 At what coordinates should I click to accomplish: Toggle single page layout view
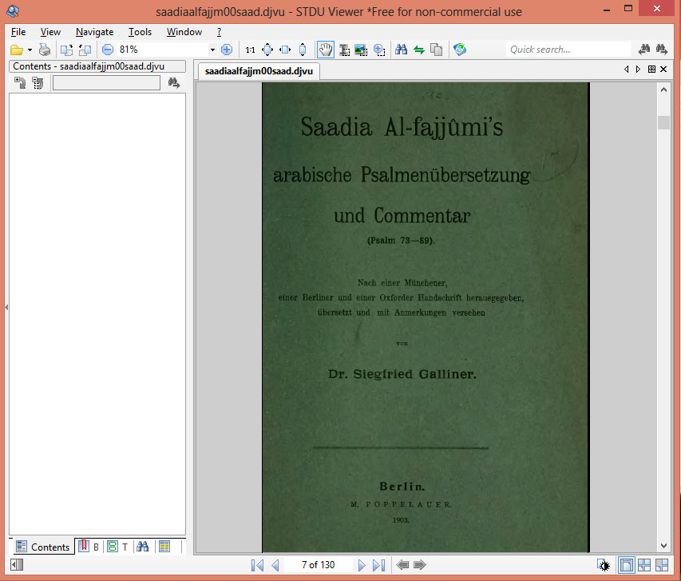[627, 565]
